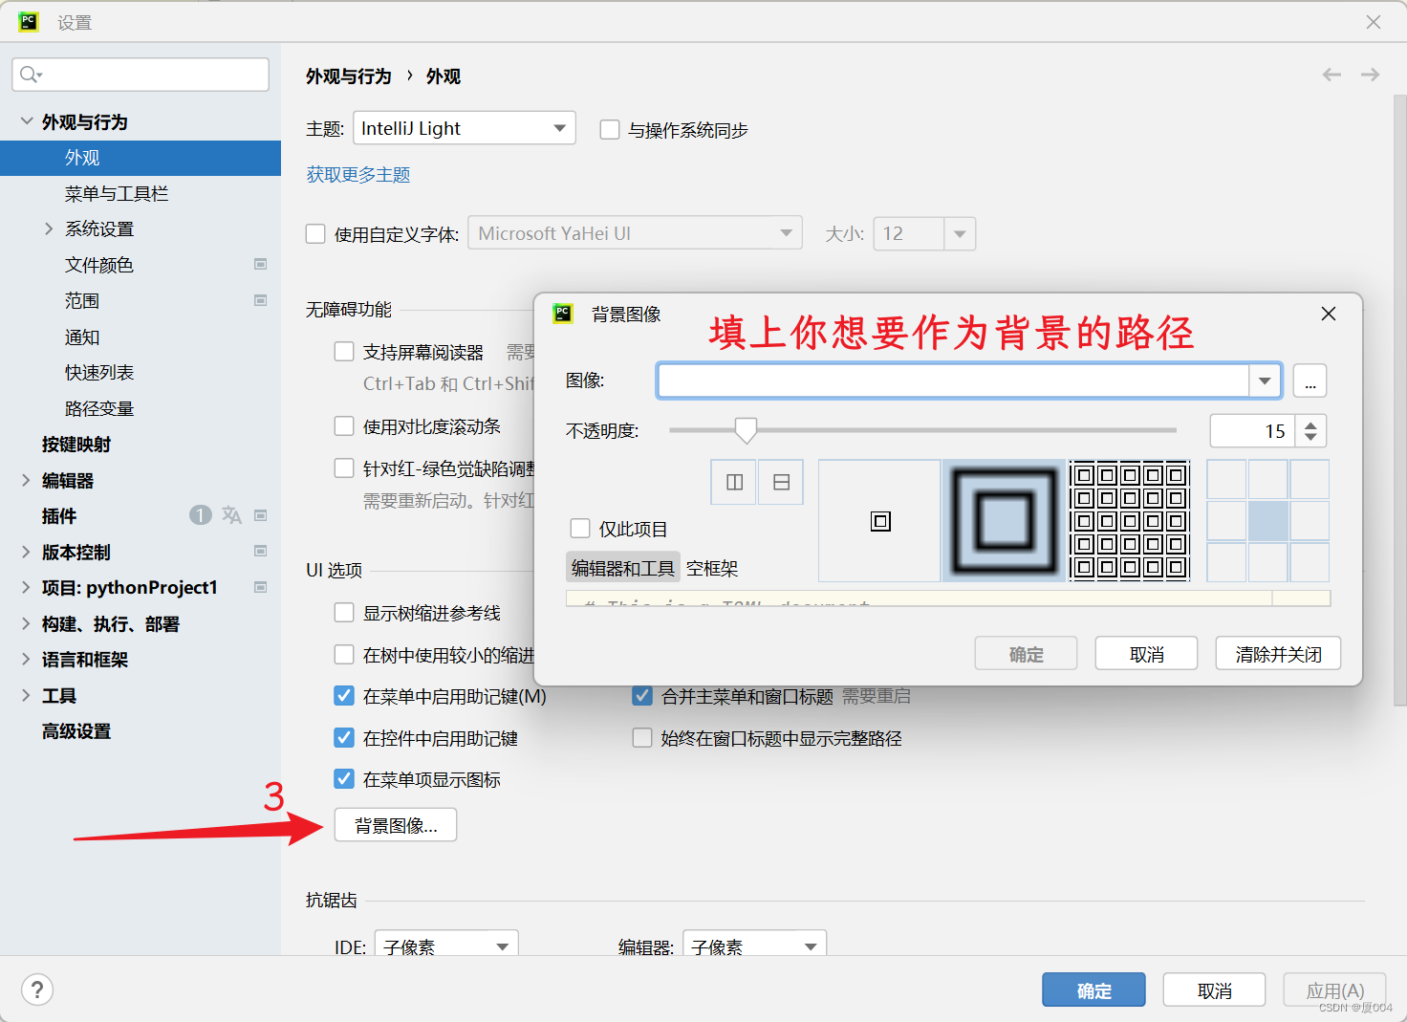Click the forward navigation arrow

(1370, 75)
